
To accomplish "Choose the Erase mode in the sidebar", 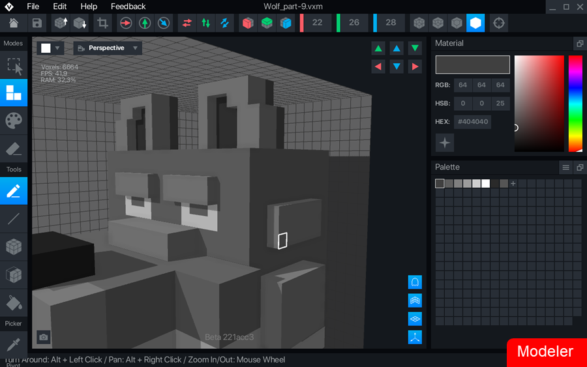I will [14, 149].
